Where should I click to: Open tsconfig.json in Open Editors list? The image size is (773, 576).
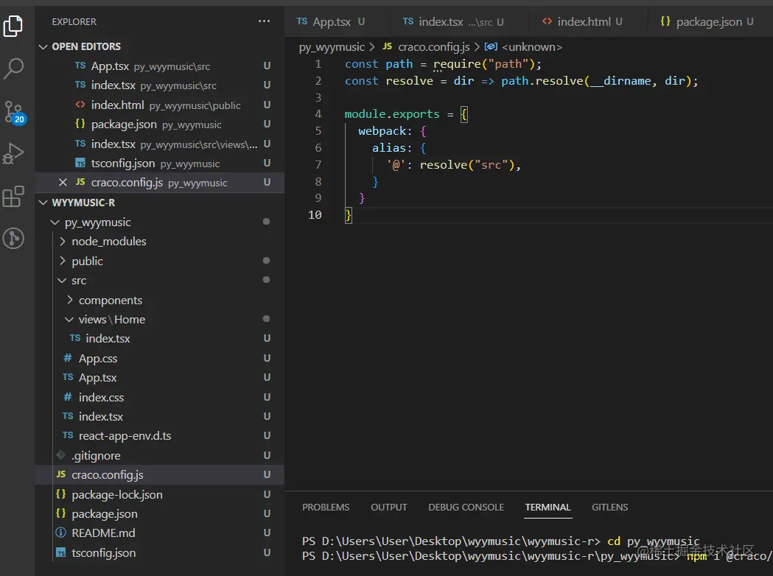[x=160, y=163]
